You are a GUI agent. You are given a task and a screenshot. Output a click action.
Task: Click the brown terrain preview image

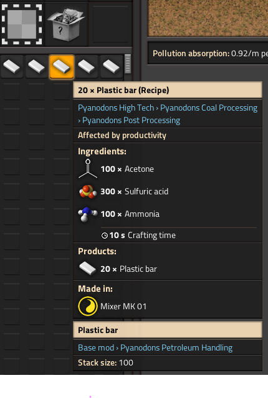[208, 17]
